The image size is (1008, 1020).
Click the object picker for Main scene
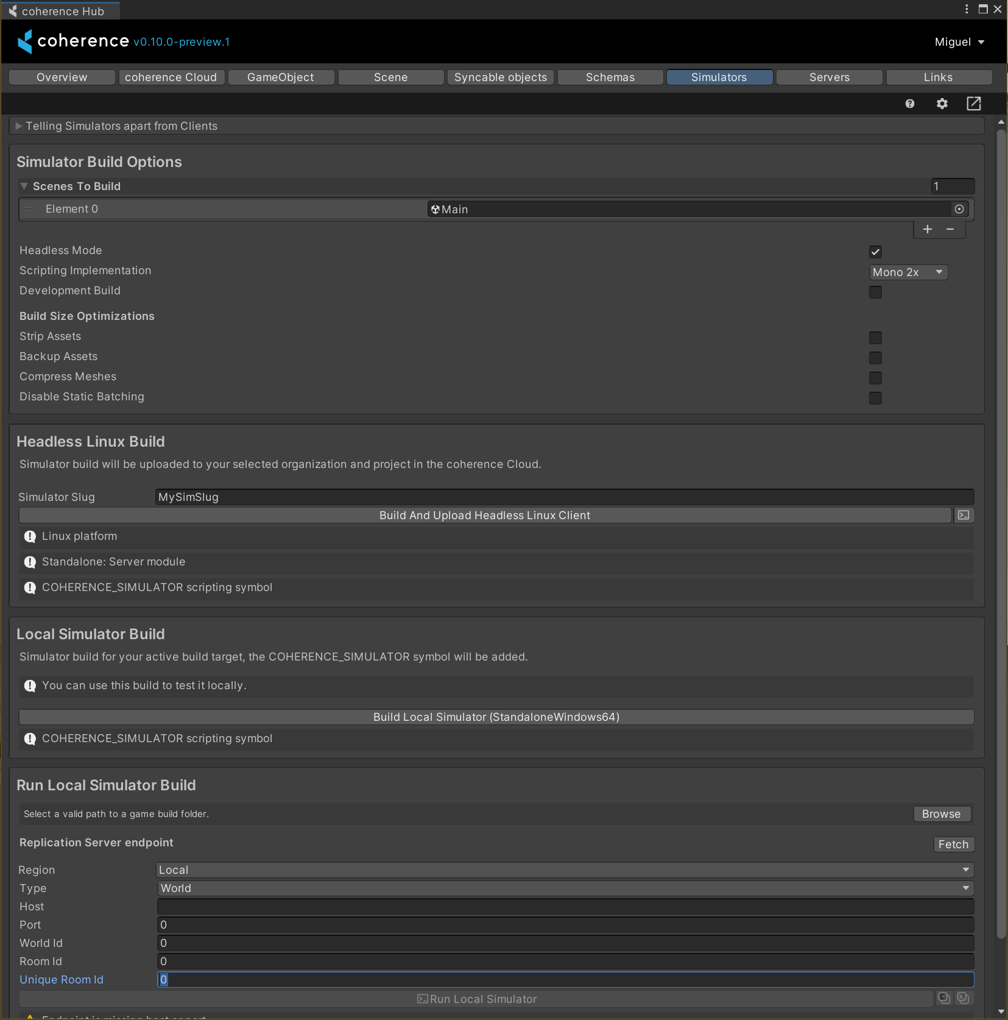pyautogui.click(x=959, y=209)
